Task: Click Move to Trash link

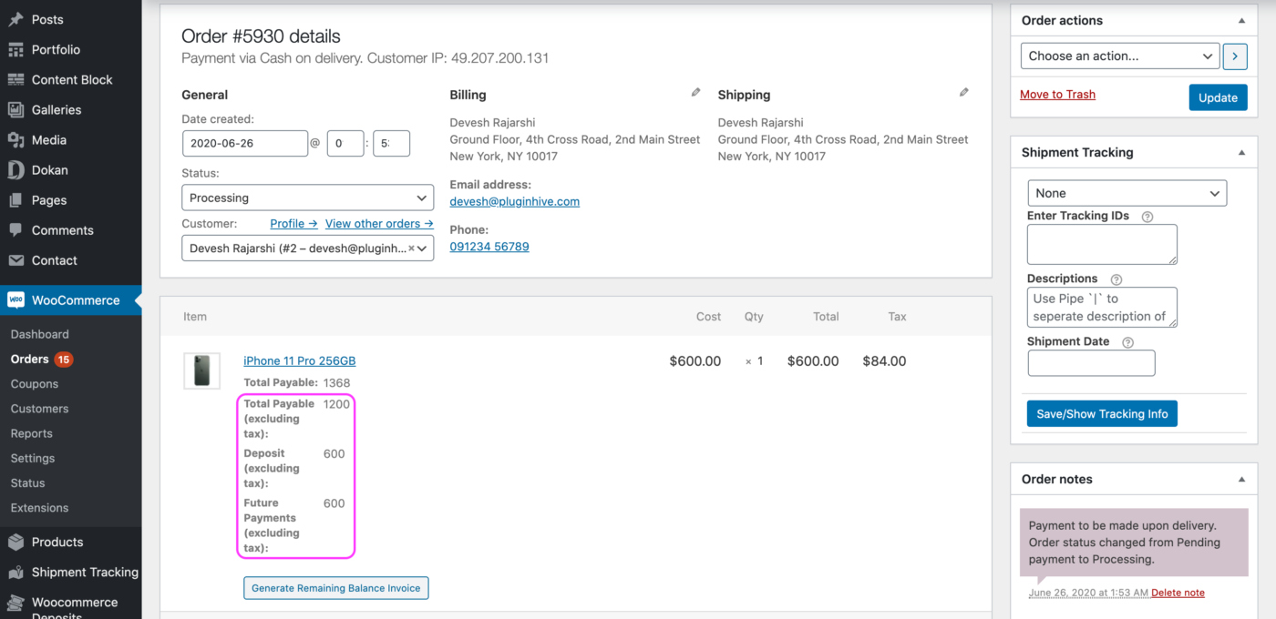Action: (1057, 94)
